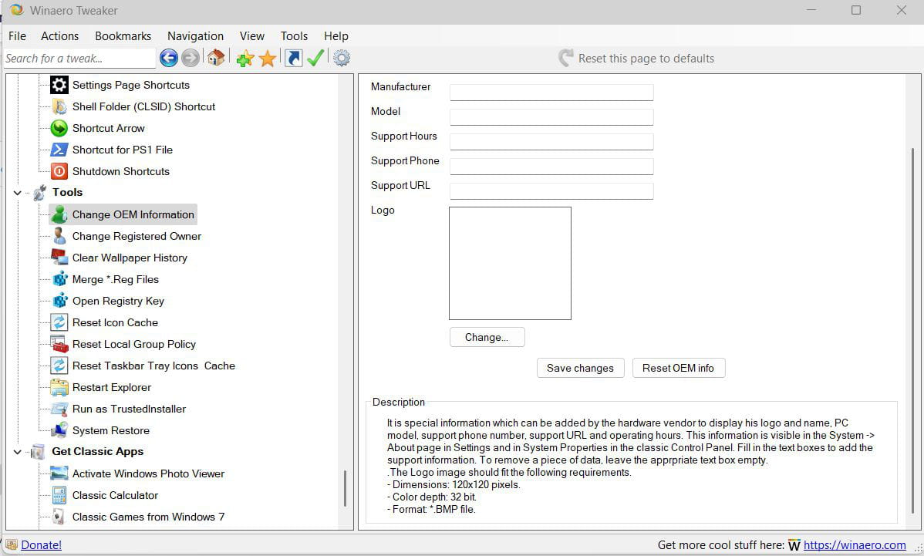Click the grey Forward arrow icon
This screenshot has width=924, height=556.
(191, 58)
